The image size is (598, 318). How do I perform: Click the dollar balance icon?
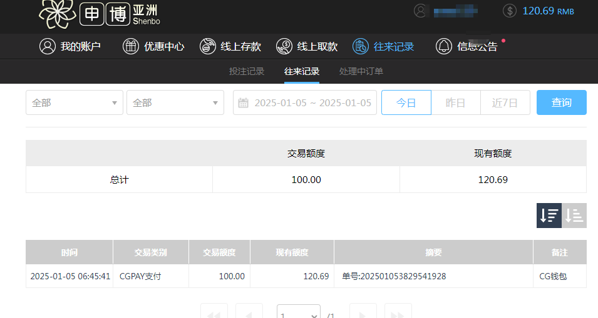pyautogui.click(x=510, y=11)
